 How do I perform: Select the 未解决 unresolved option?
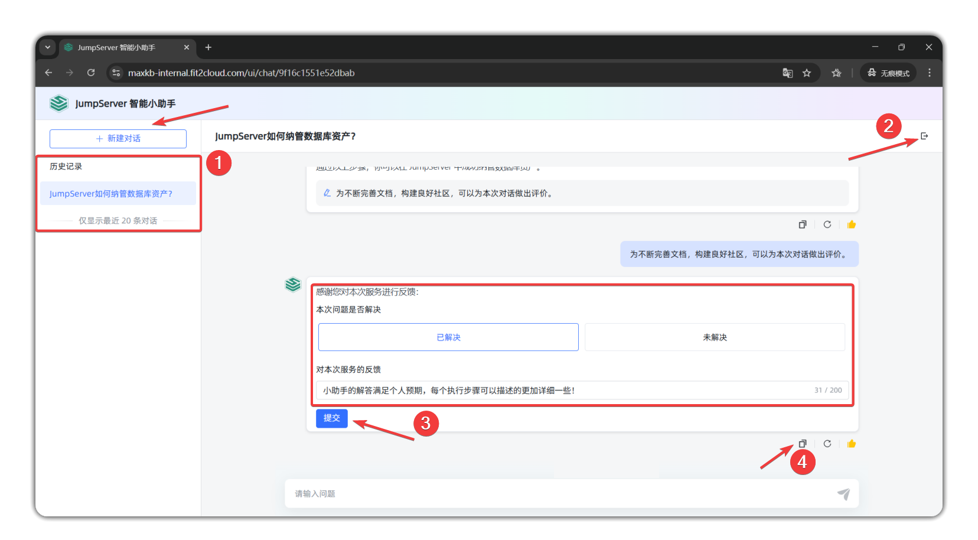click(x=715, y=337)
